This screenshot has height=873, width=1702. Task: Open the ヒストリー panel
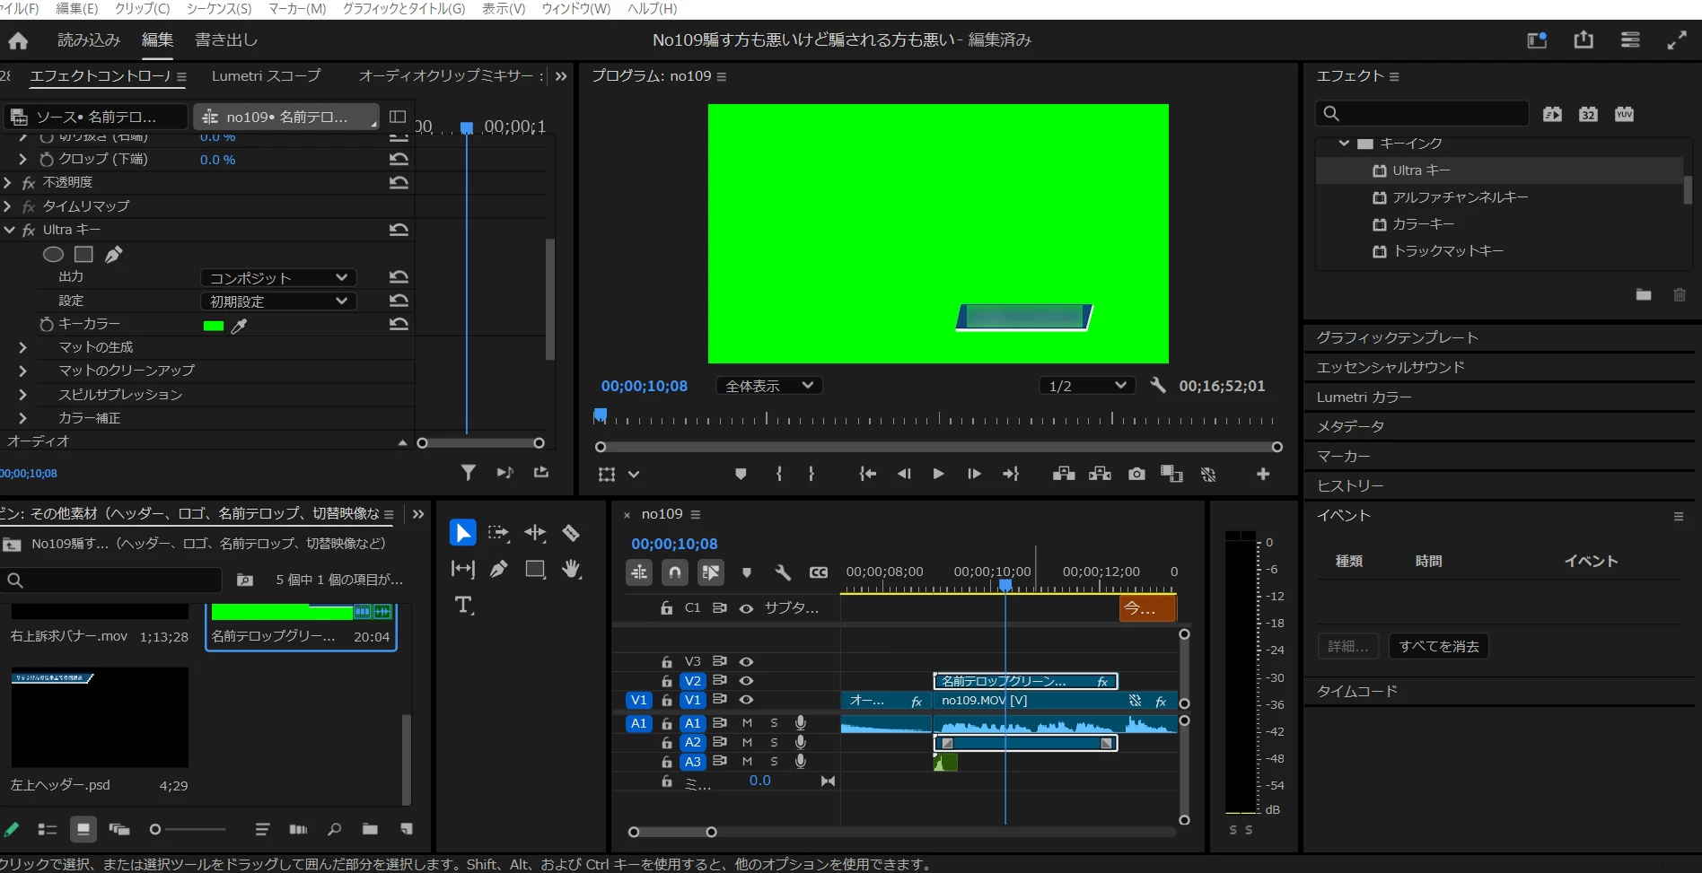(1350, 485)
